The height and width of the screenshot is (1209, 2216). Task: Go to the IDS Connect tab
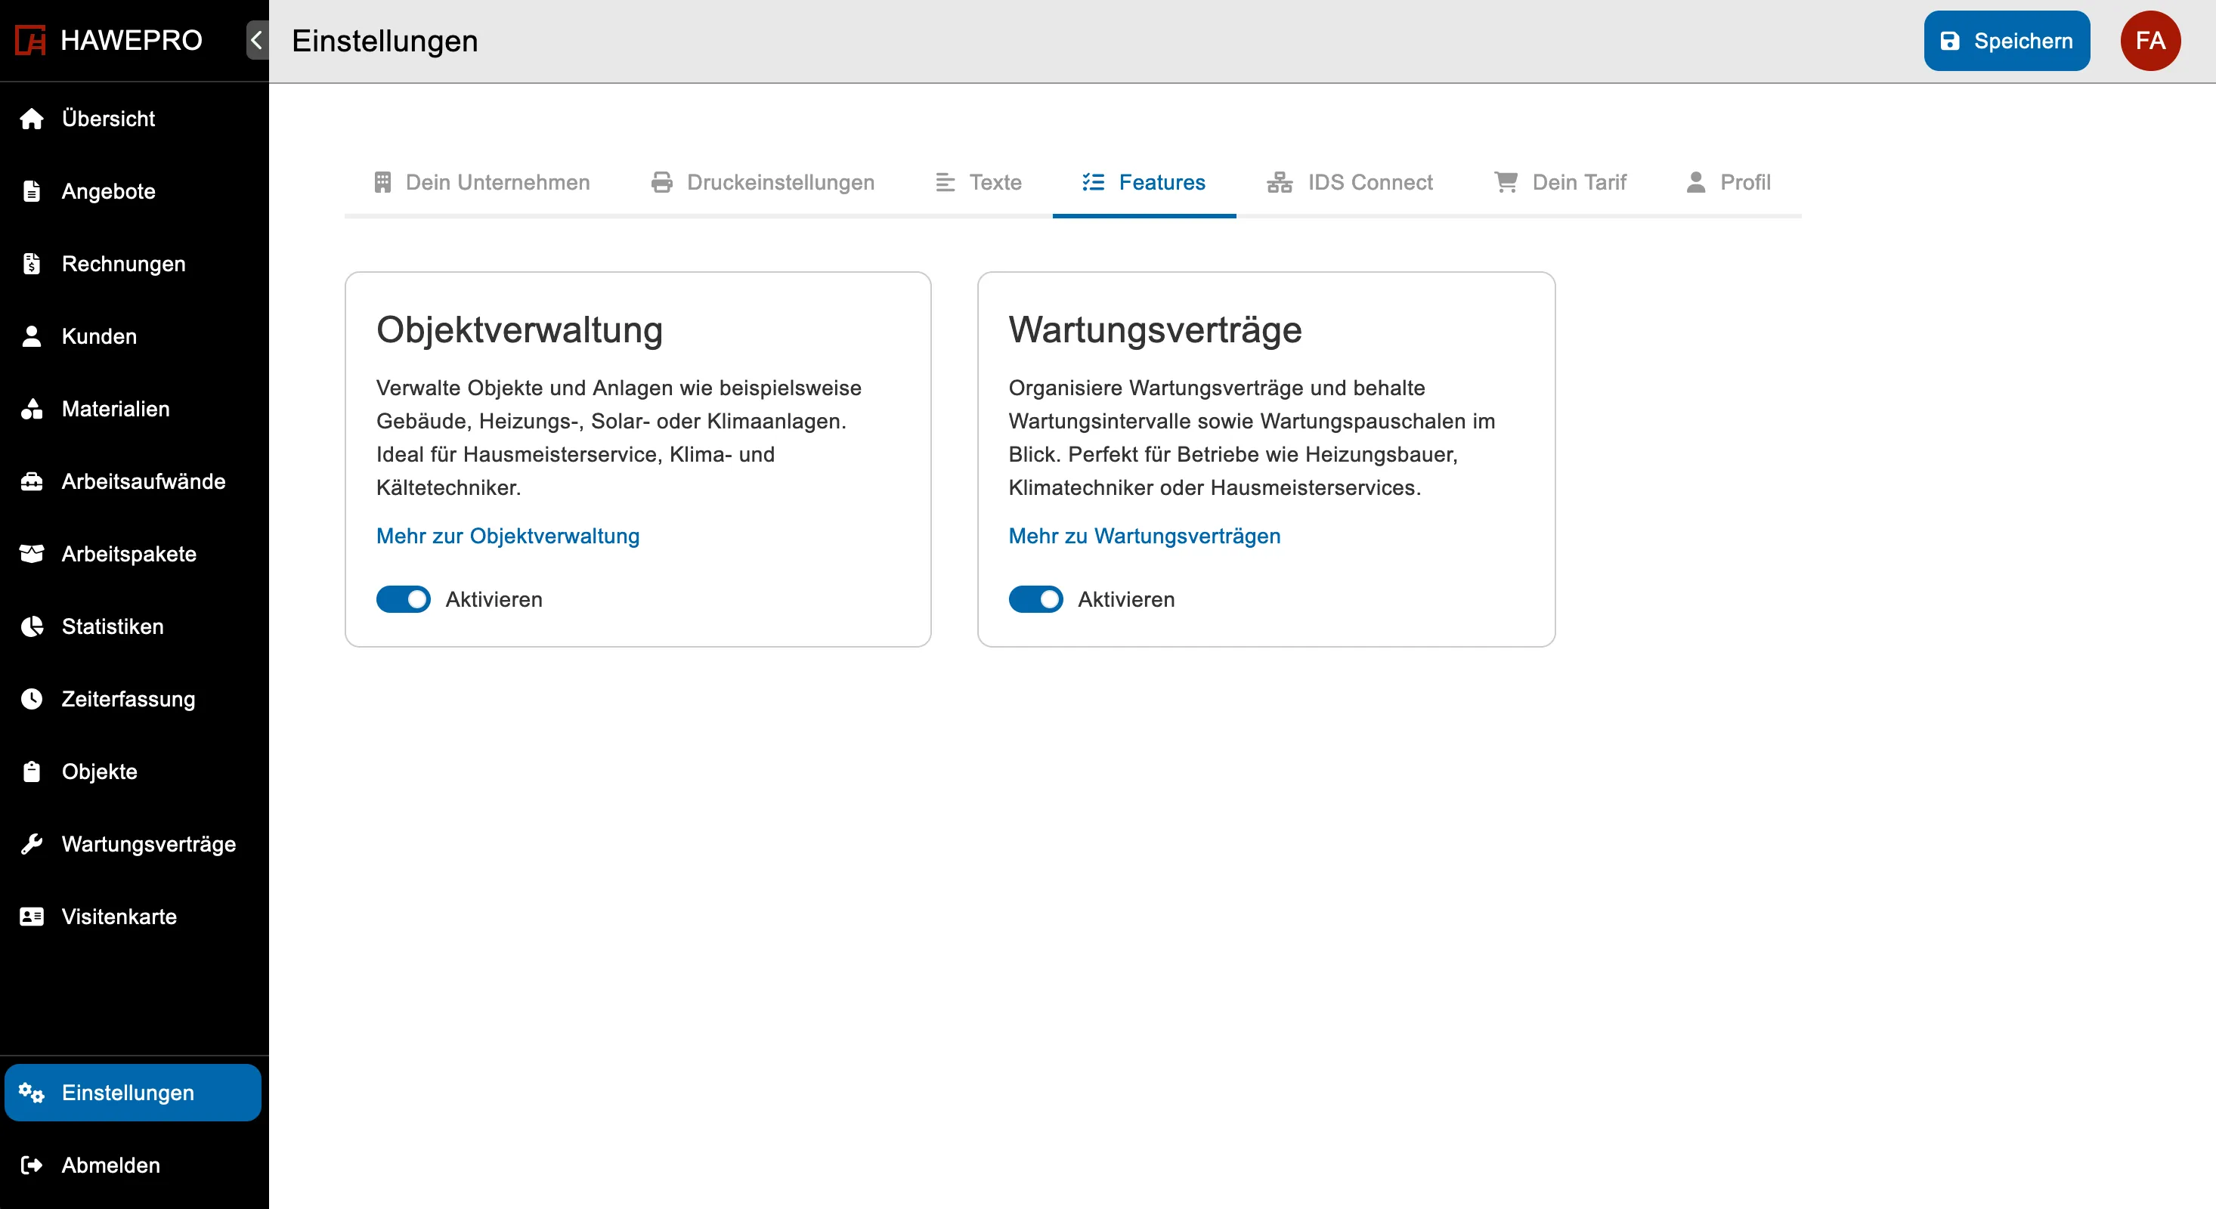1350,182
